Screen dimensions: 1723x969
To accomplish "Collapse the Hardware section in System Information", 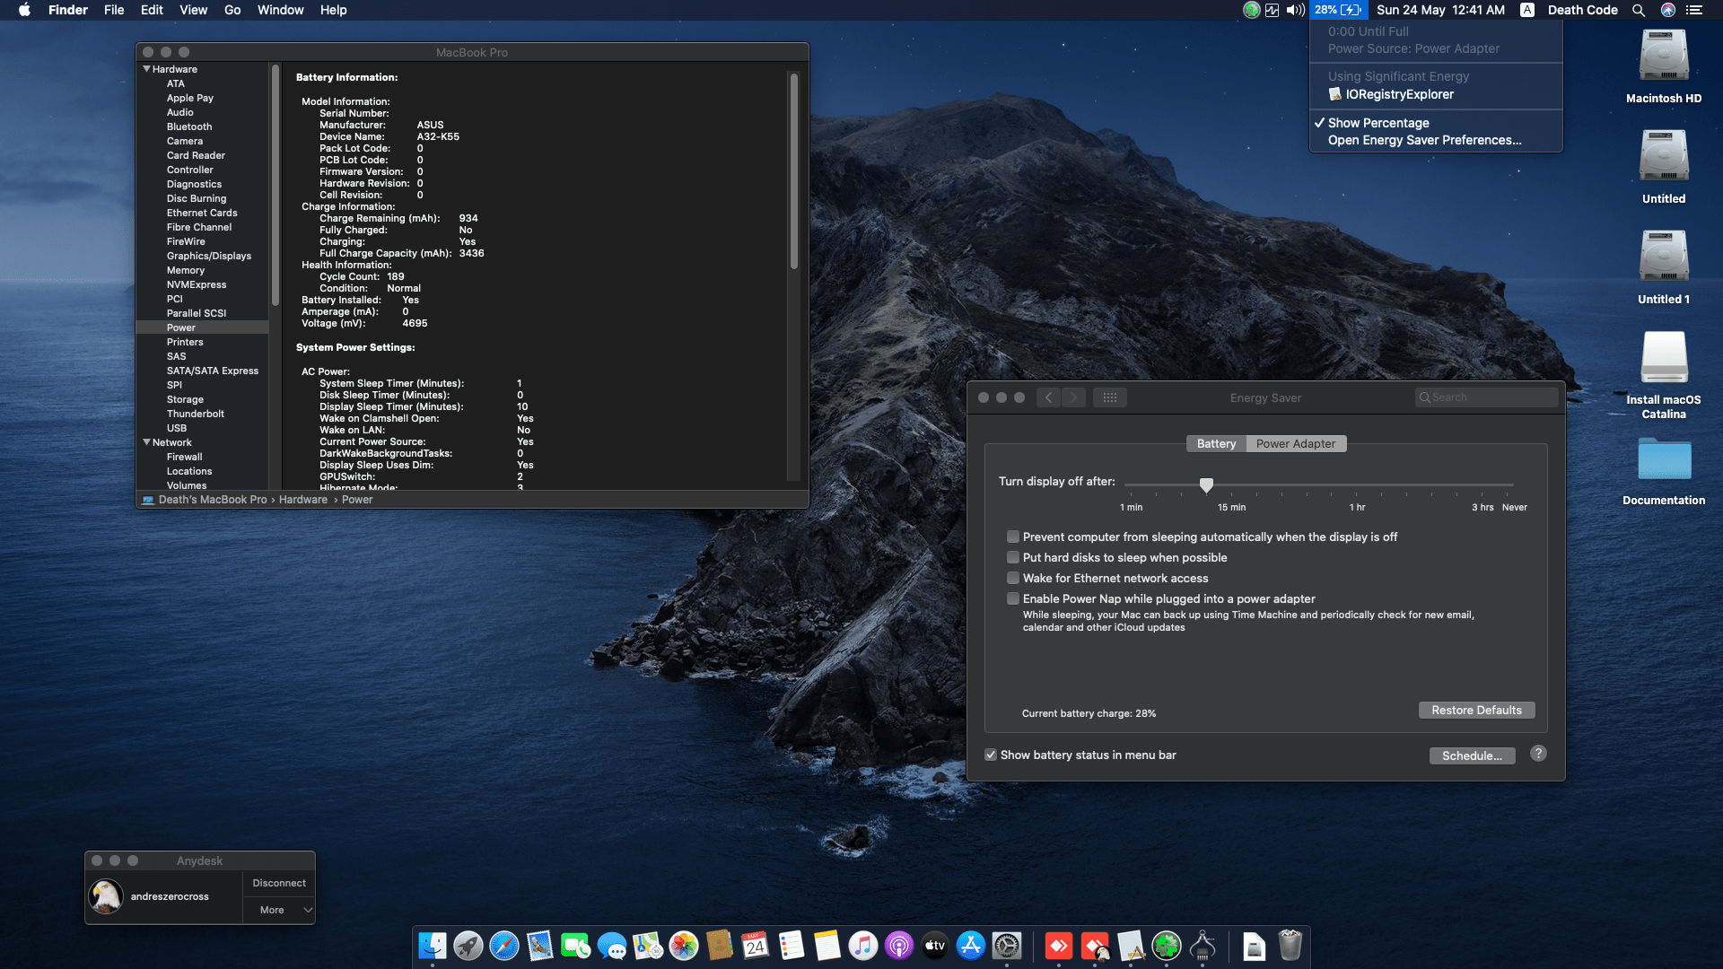I will click(146, 68).
